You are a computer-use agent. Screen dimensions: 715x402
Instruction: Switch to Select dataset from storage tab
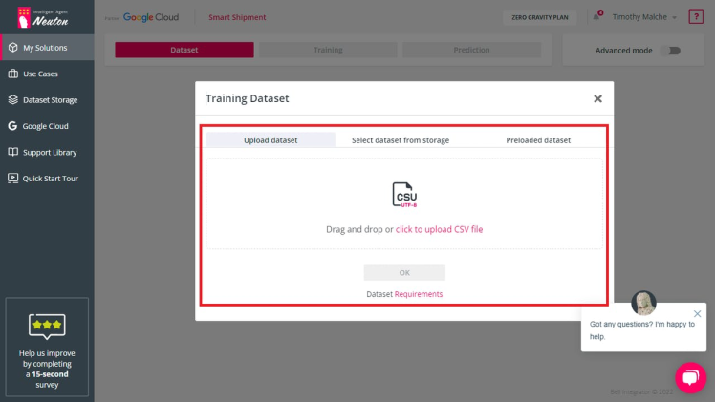[401, 140]
